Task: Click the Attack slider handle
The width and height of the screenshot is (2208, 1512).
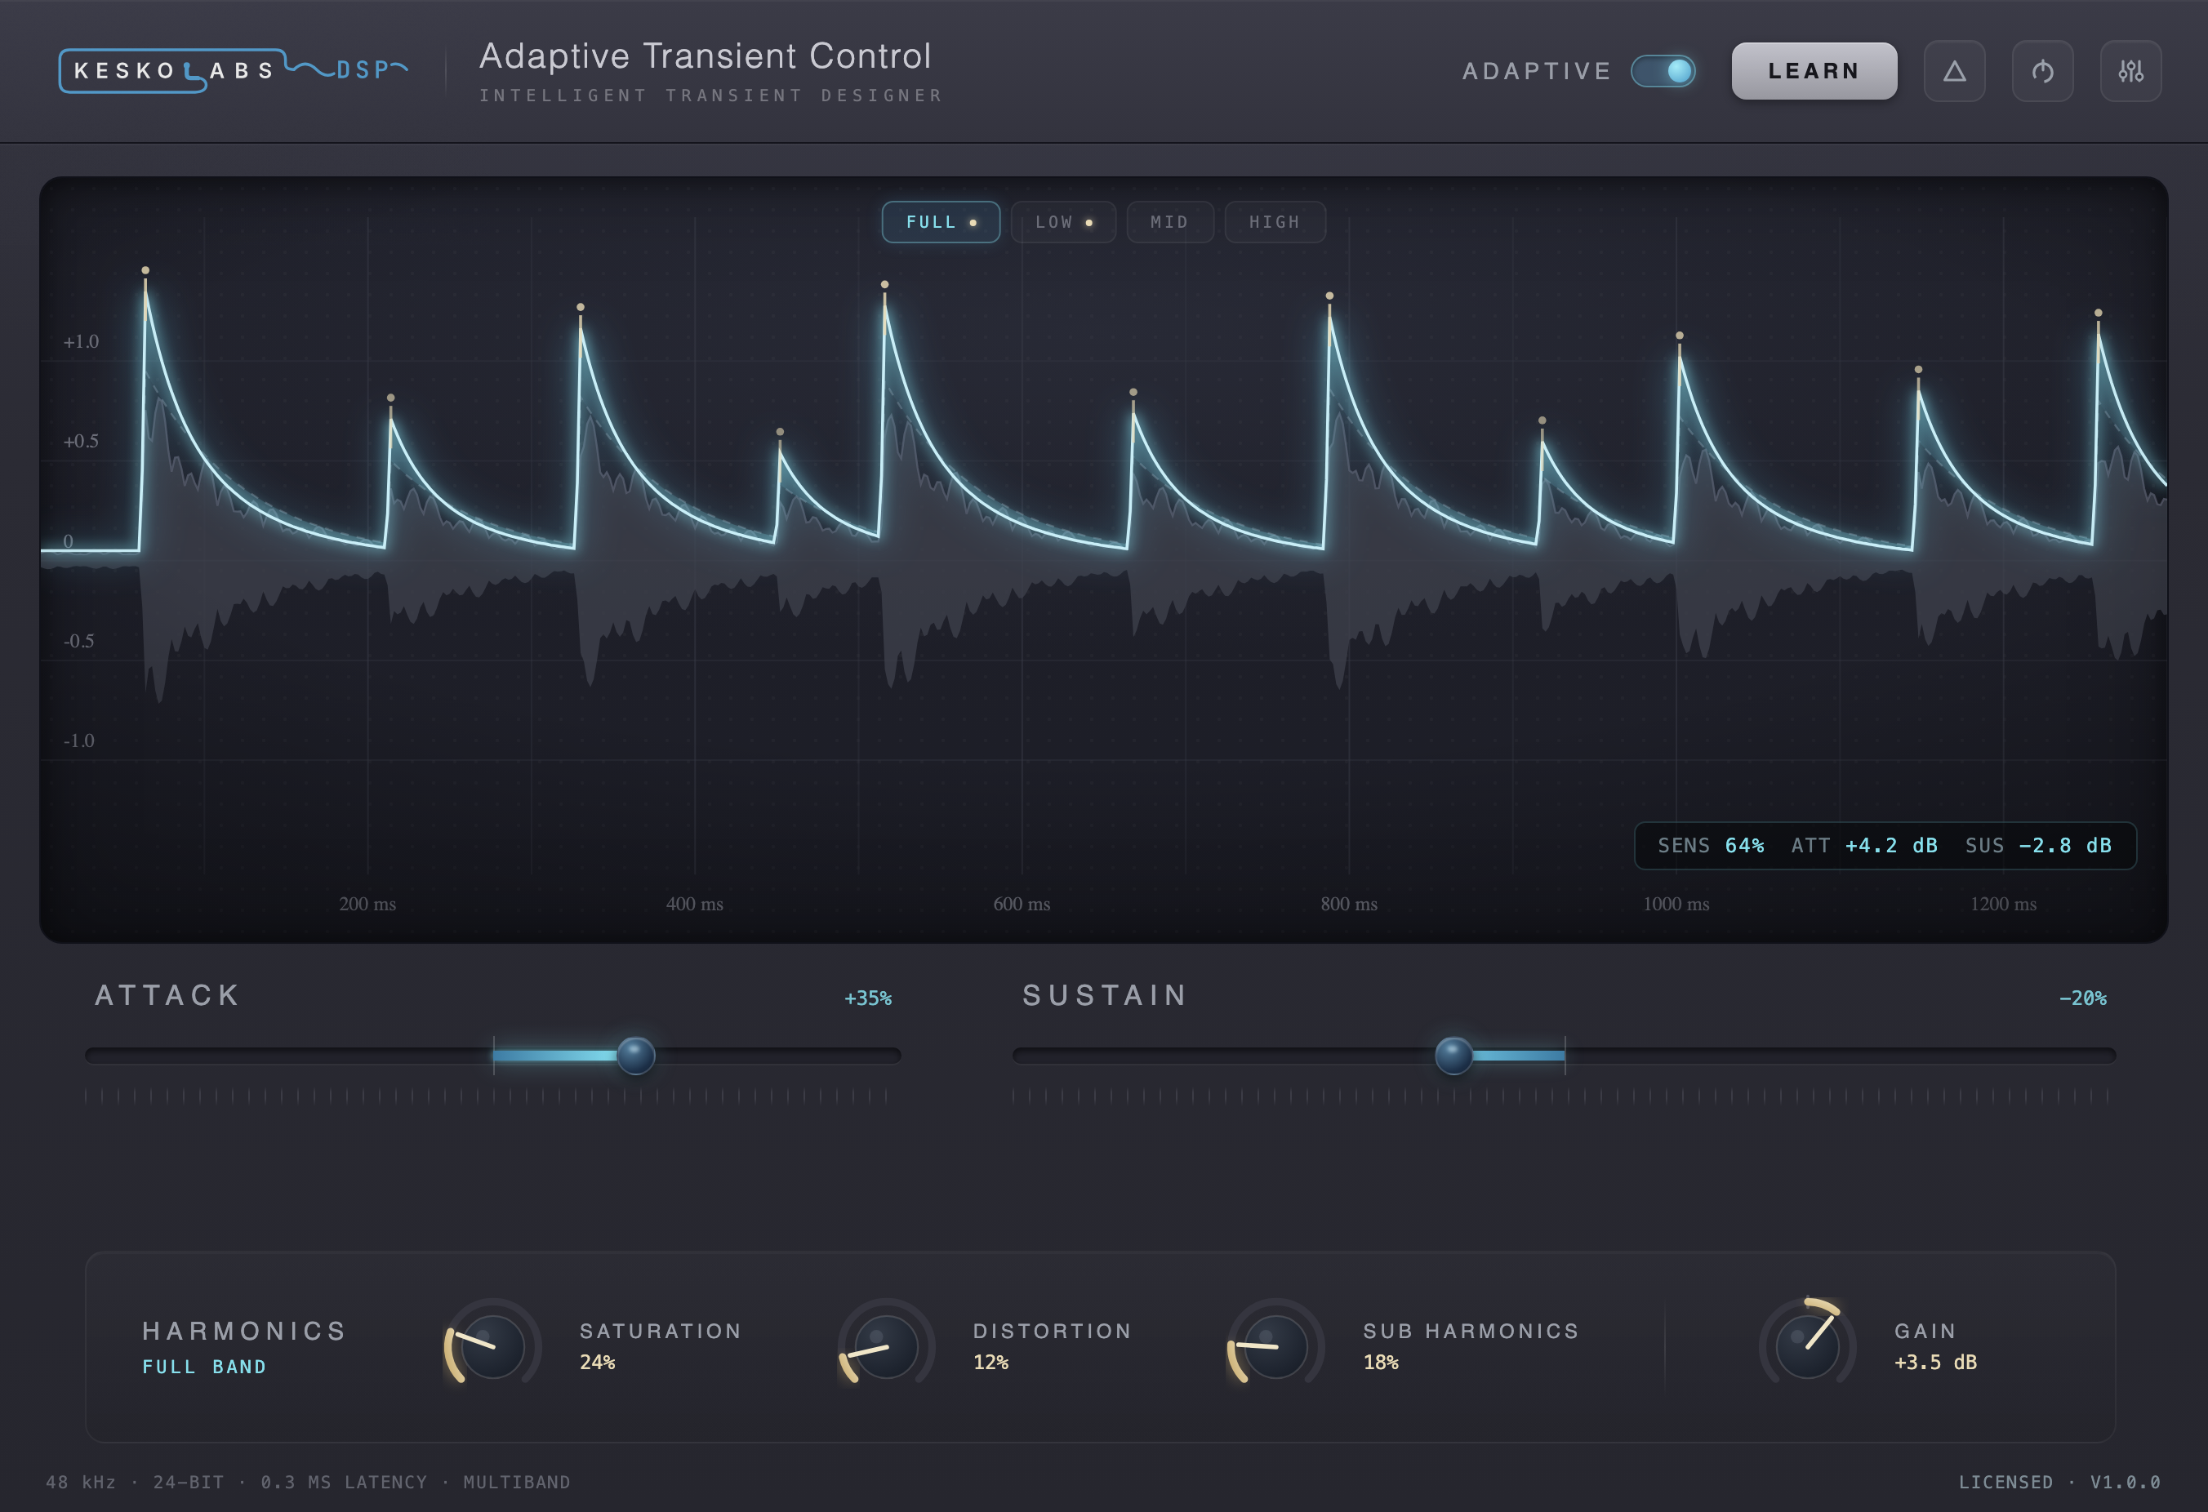Action: (x=635, y=1055)
